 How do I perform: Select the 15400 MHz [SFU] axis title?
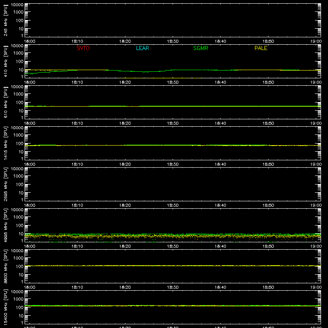pos(6,307)
